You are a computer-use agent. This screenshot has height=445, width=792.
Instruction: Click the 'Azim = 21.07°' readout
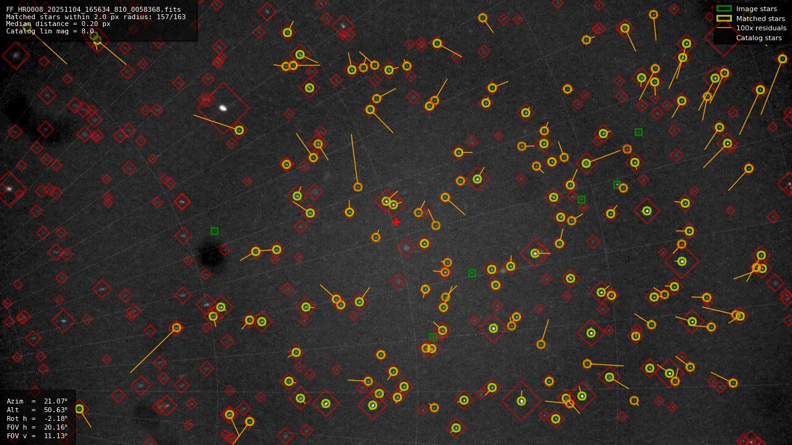[x=37, y=401]
